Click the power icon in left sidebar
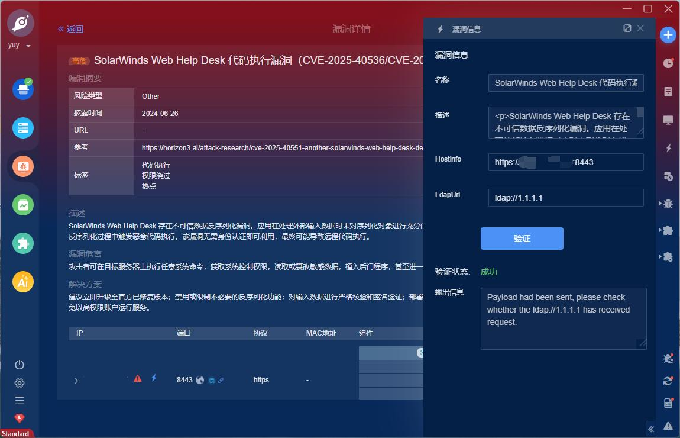The image size is (680, 438). click(x=20, y=365)
